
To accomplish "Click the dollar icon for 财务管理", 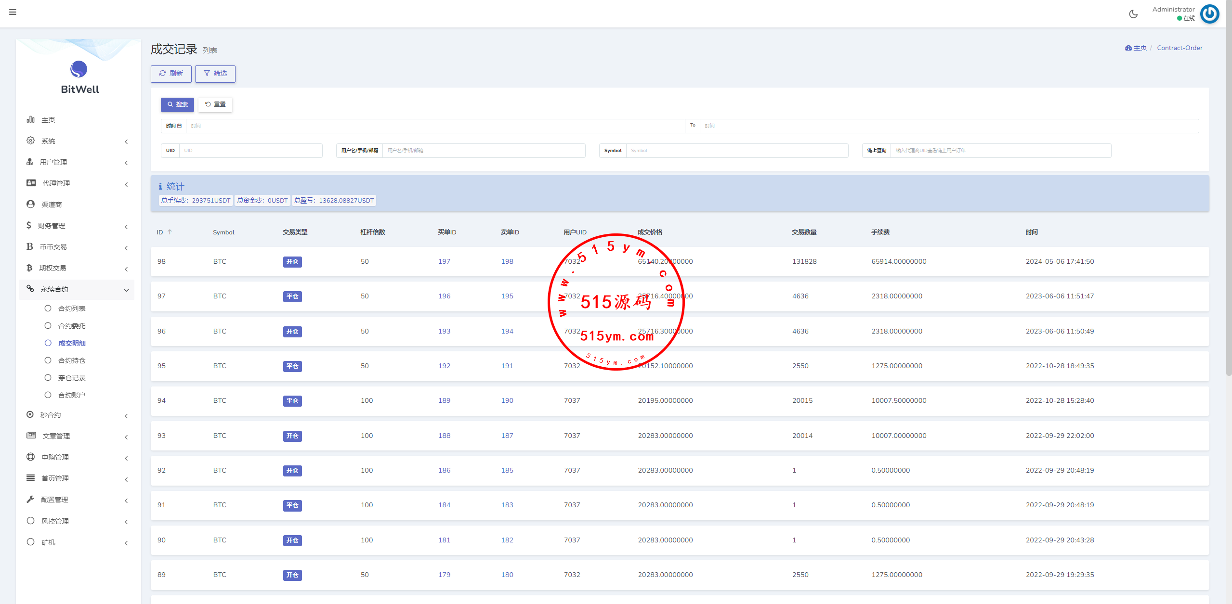I will point(29,225).
